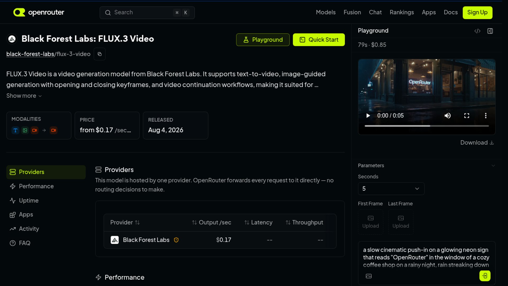Attach an image to the prompt
508x286 pixels.
tap(369, 276)
